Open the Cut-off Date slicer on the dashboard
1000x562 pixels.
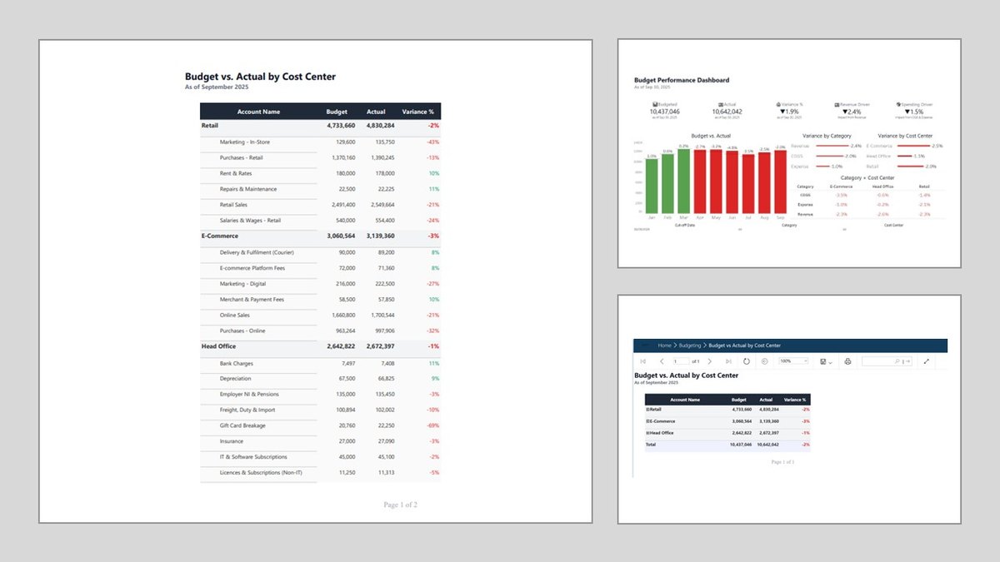(x=686, y=229)
